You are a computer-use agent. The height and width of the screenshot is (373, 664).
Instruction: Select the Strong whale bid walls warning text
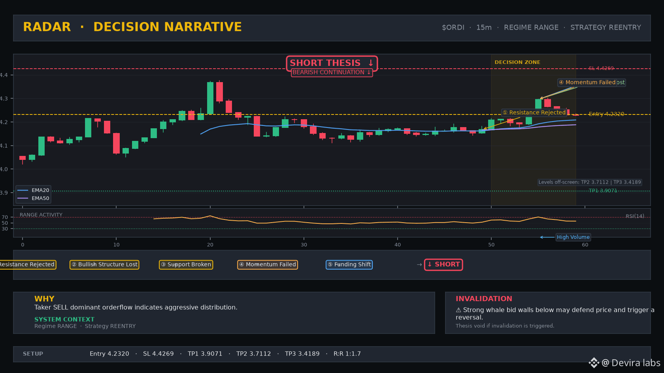point(555,313)
